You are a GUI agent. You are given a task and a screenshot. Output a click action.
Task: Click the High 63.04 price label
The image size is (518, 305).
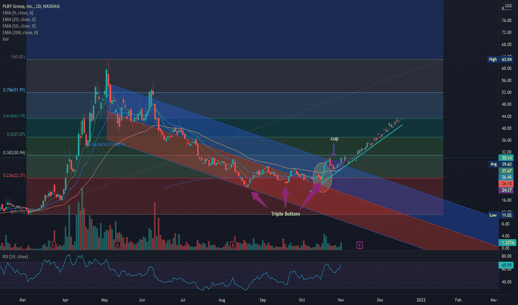tap(500, 59)
